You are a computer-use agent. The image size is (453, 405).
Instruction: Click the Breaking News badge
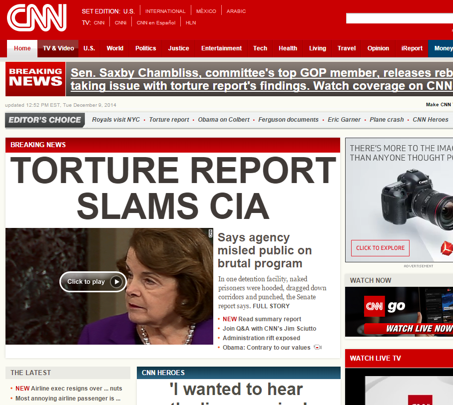35,79
